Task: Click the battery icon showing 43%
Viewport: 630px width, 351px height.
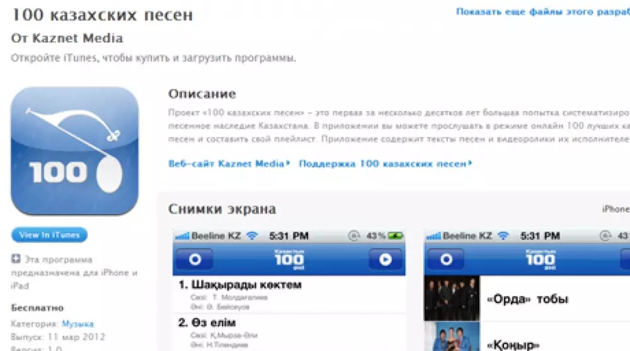Action: 395,236
